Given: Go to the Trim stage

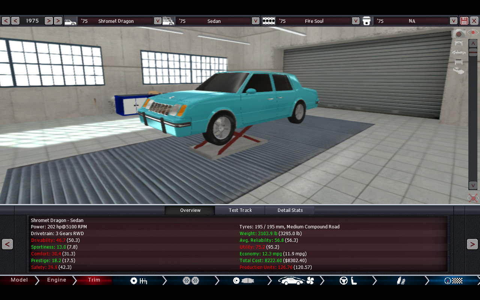Looking at the screenshot, I should [x=94, y=280].
